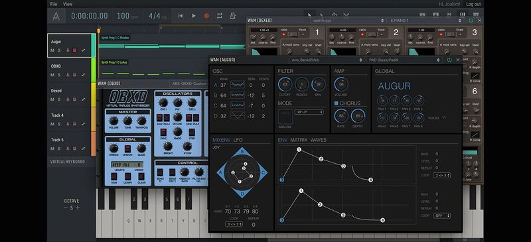Viewport: 531px width, 242px height.
Task: Decrease octave with the minus icon
Action: click(66, 208)
